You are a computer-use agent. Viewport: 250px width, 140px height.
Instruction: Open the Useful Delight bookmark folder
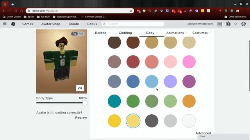pos(12,17)
